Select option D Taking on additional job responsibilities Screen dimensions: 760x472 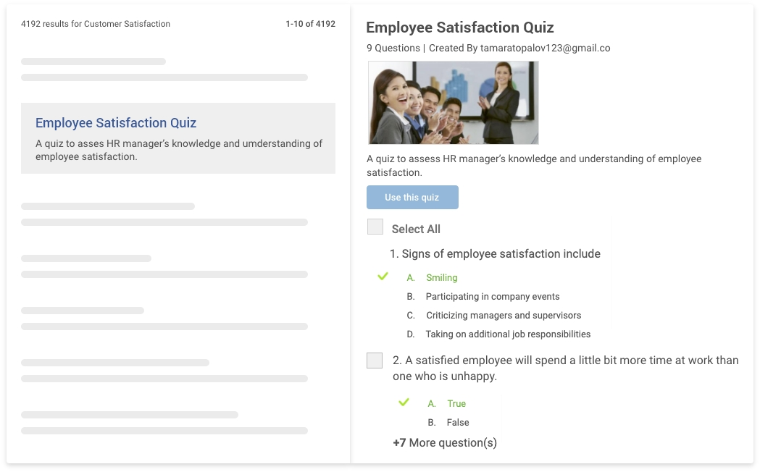(507, 334)
